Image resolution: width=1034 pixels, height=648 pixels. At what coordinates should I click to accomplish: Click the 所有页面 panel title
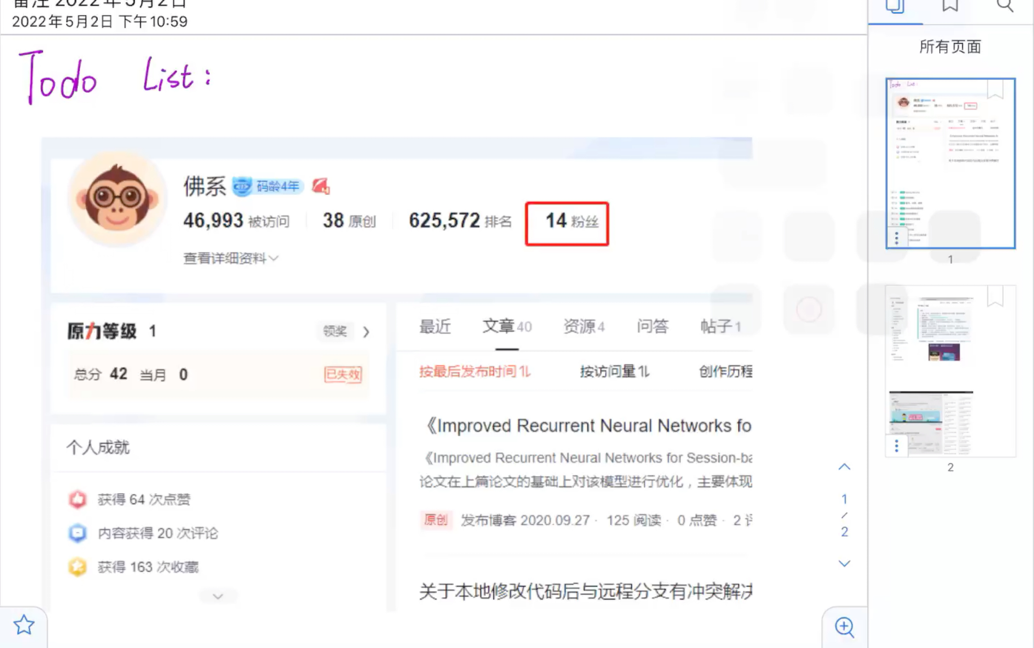(x=950, y=47)
